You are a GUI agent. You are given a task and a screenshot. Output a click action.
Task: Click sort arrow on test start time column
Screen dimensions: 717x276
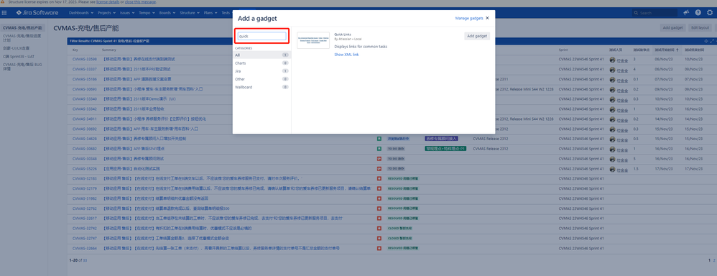(677, 50)
